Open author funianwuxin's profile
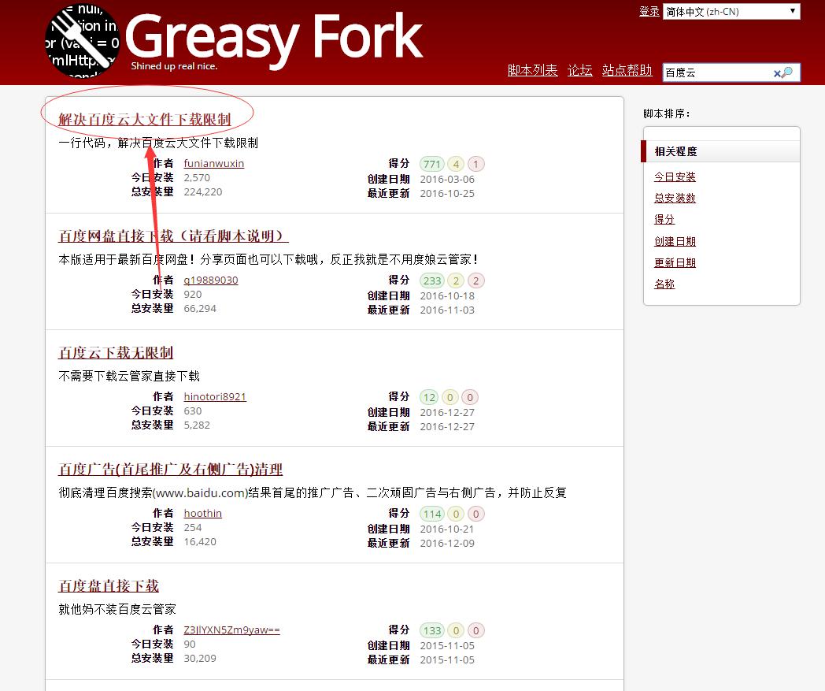 click(x=213, y=163)
